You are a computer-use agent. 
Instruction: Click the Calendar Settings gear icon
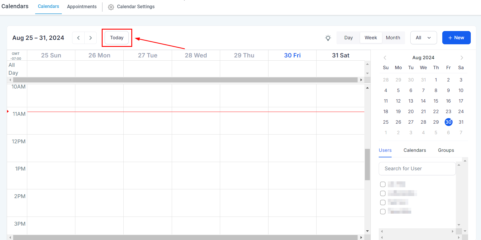point(111,7)
